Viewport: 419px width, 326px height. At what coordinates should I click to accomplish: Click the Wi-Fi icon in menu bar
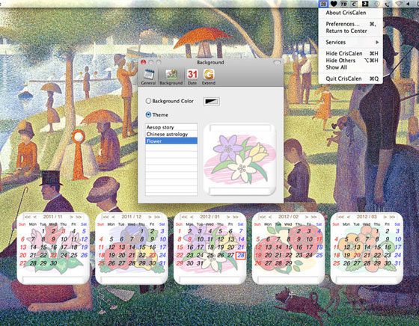(x=399, y=4)
